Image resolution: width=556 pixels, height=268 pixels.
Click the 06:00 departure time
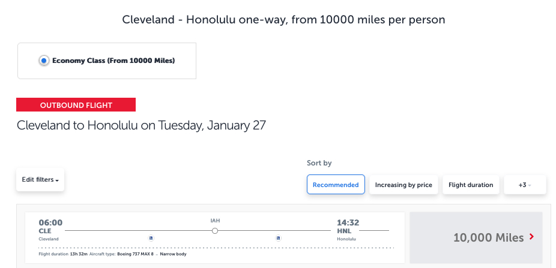click(50, 222)
